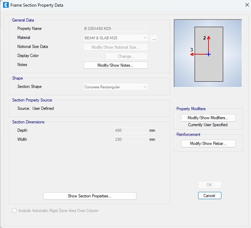Click the Depth value field
The height and width of the screenshot is (228, 251).
click(131, 130)
